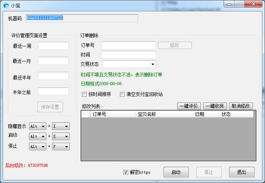Open the 交易状态 dropdown
This screenshot has width=265, height=183.
point(129,64)
